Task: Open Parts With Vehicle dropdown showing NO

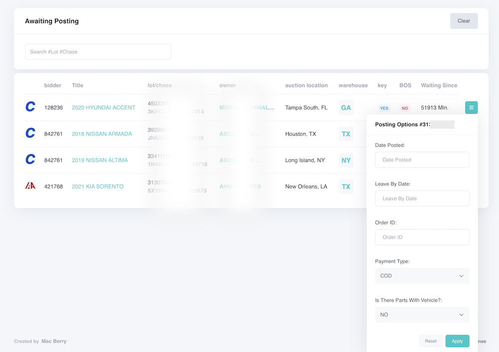Action: 422,315
